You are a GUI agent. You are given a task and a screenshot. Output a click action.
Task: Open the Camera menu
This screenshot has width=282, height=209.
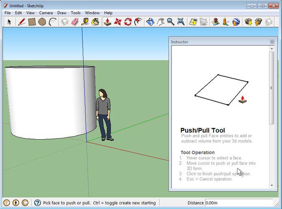click(x=46, y=13)
